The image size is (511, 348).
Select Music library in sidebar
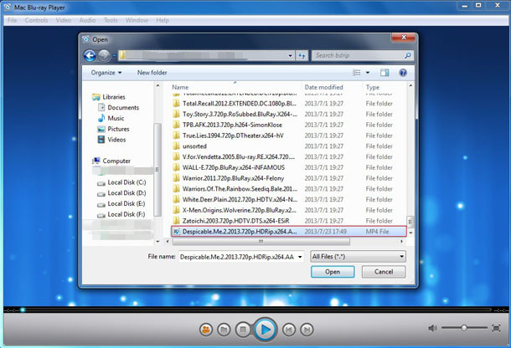pos(111,118)
